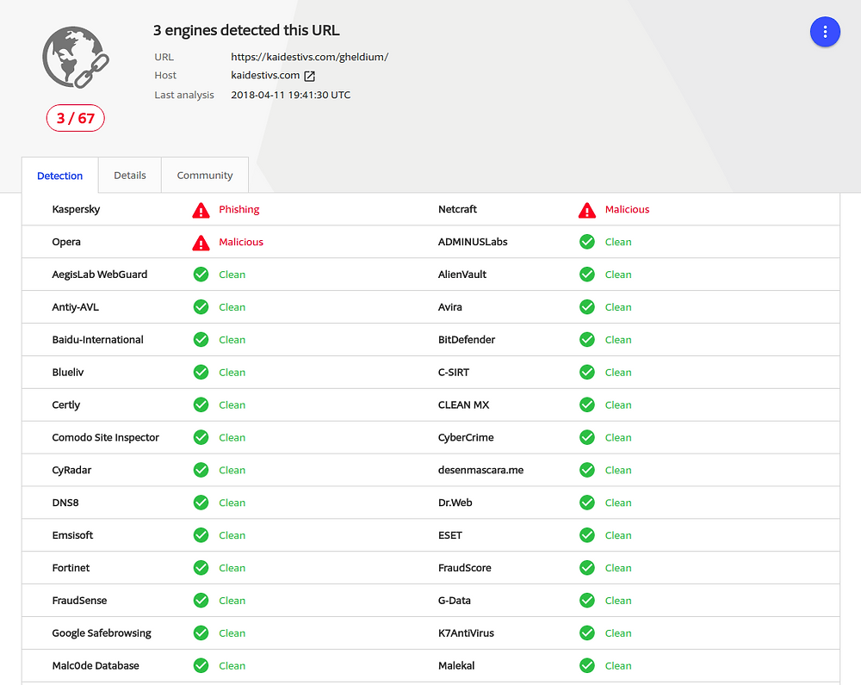Click green check icon for Blueliv

pos(201,372)
